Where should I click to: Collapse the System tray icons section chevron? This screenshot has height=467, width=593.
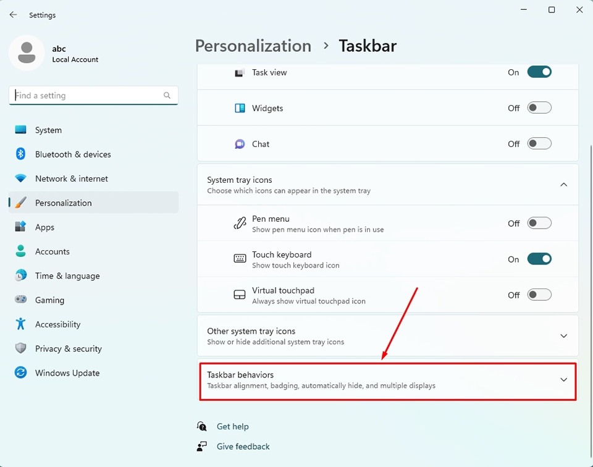tap(563, 185)
